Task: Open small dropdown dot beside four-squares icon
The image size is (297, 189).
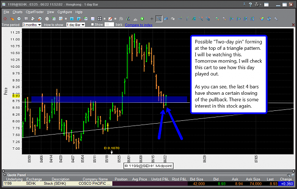Action: click(x=105, y=18)
